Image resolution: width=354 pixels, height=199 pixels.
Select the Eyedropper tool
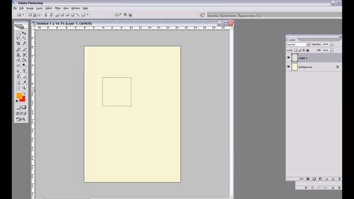pos(24,82)
